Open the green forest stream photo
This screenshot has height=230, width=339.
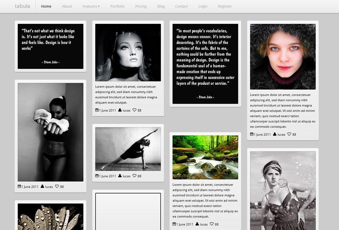coord(205,157)
